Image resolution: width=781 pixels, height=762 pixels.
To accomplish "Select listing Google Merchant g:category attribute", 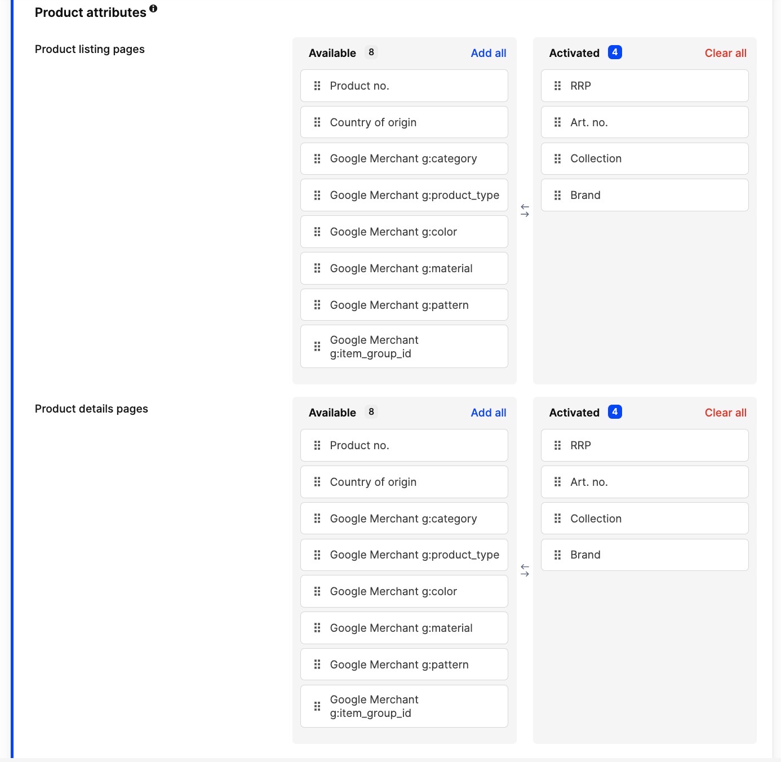I will 404,159.
